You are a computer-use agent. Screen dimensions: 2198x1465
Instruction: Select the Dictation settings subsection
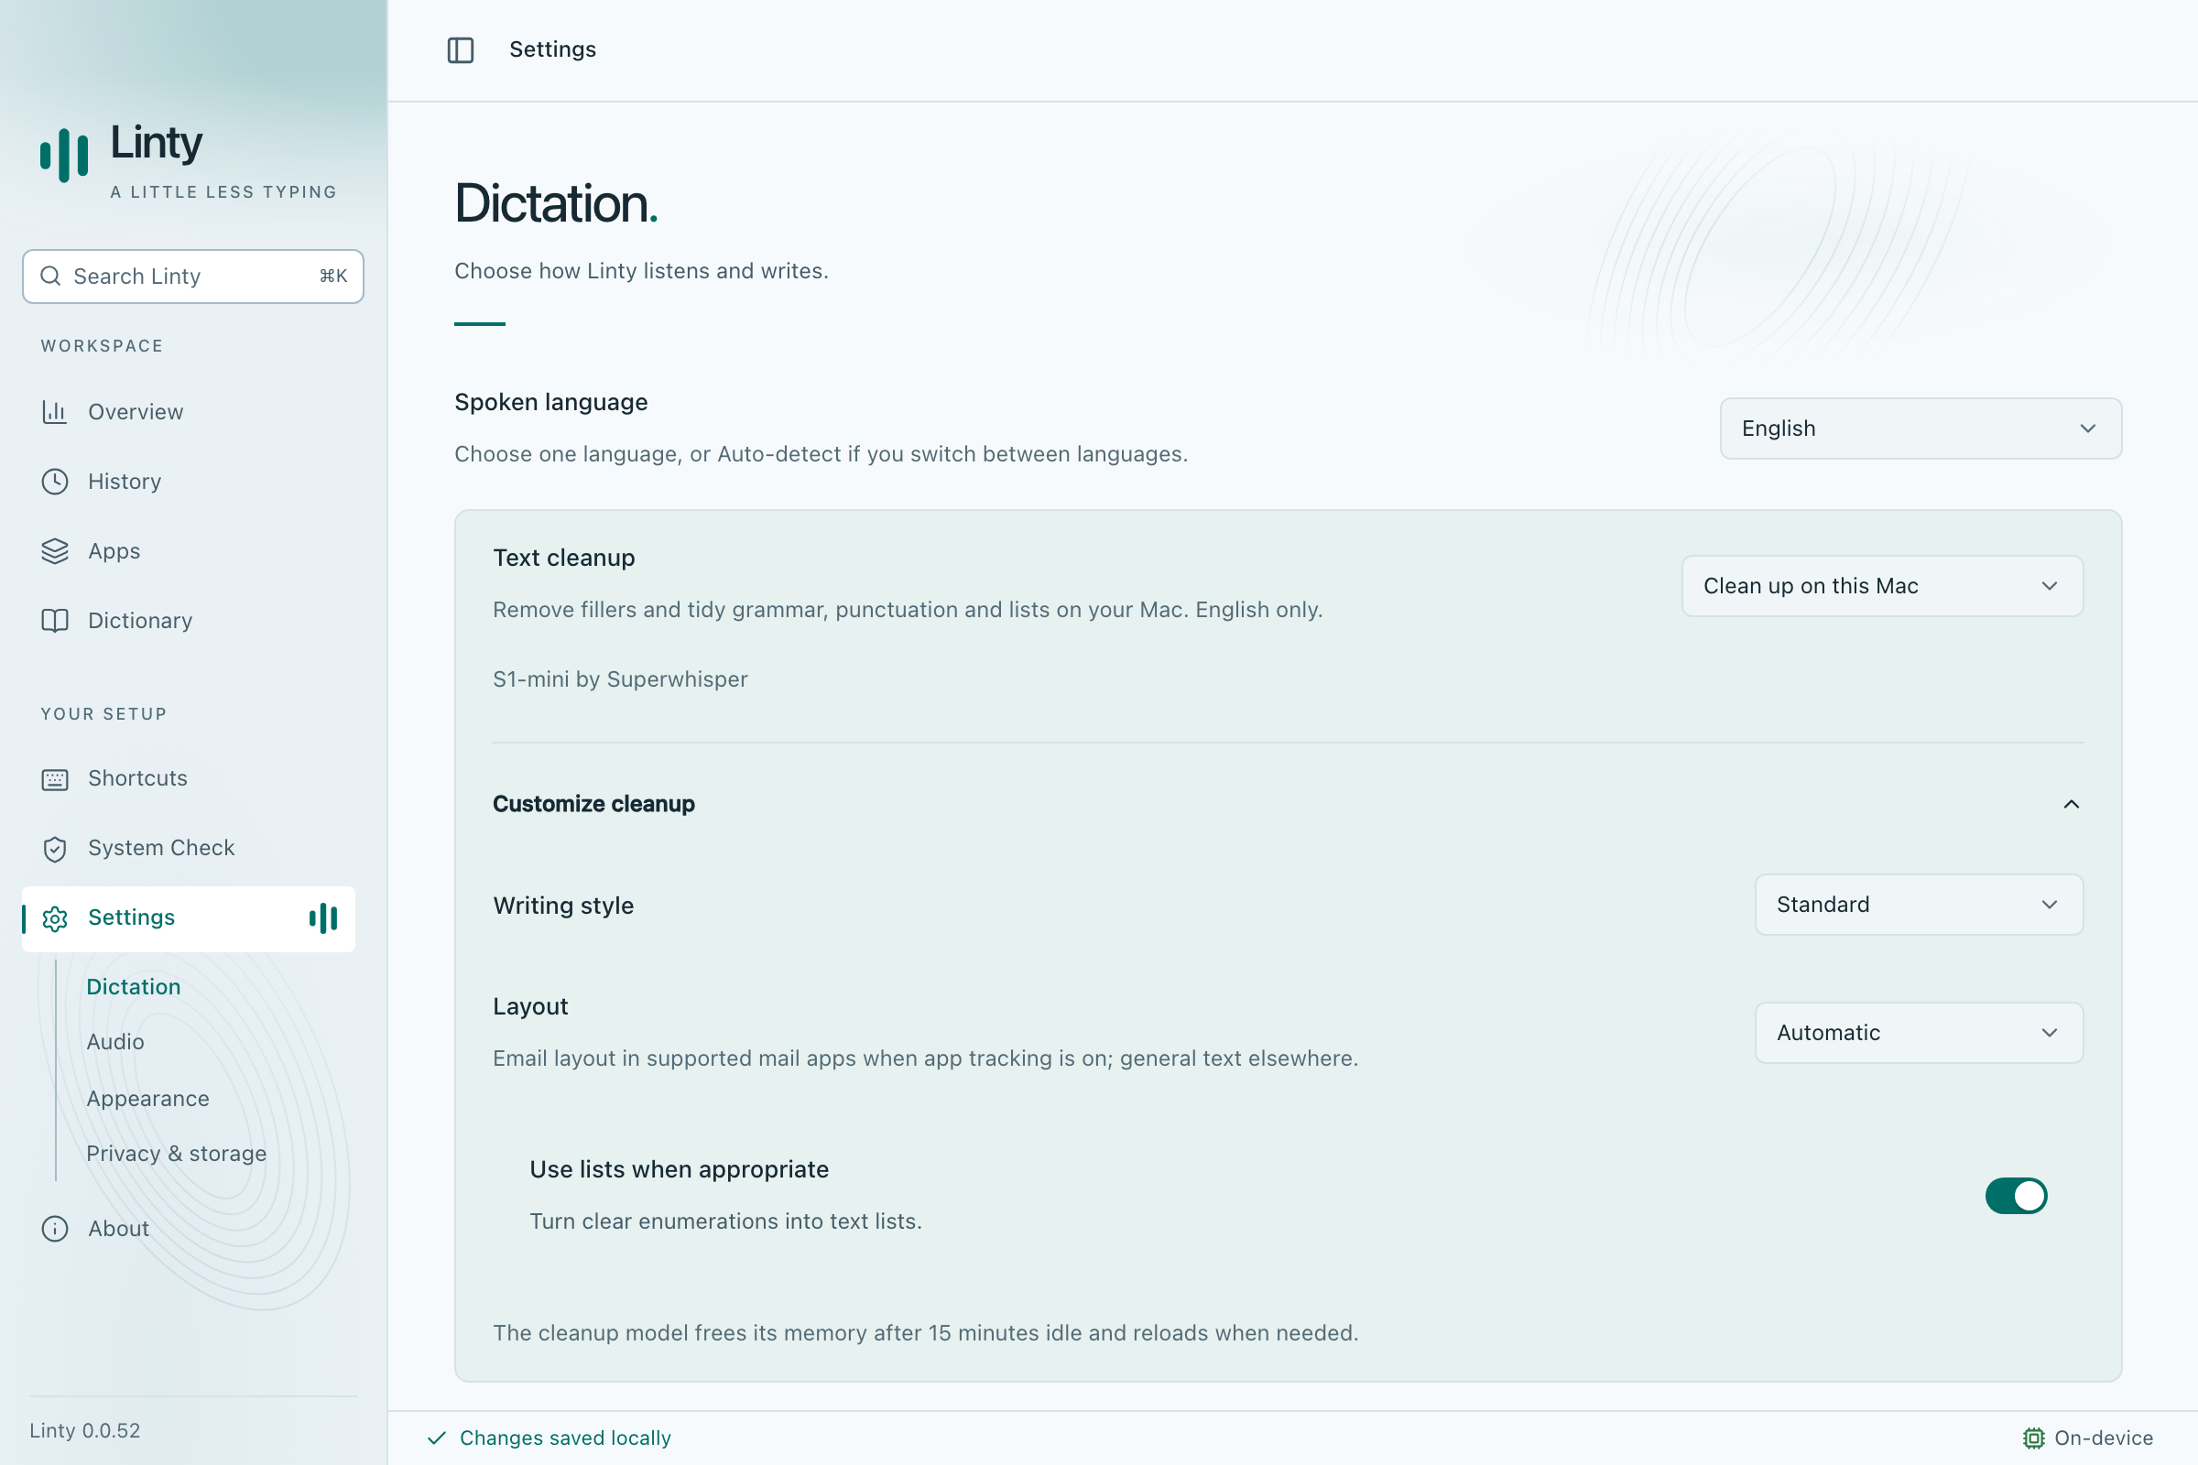pos(134,987)
